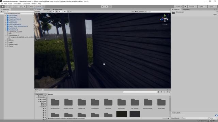The height and width of the screenshot is (122, 218).
Task: Switch to the Lighting tab
Action: click(x=186, y=9)
